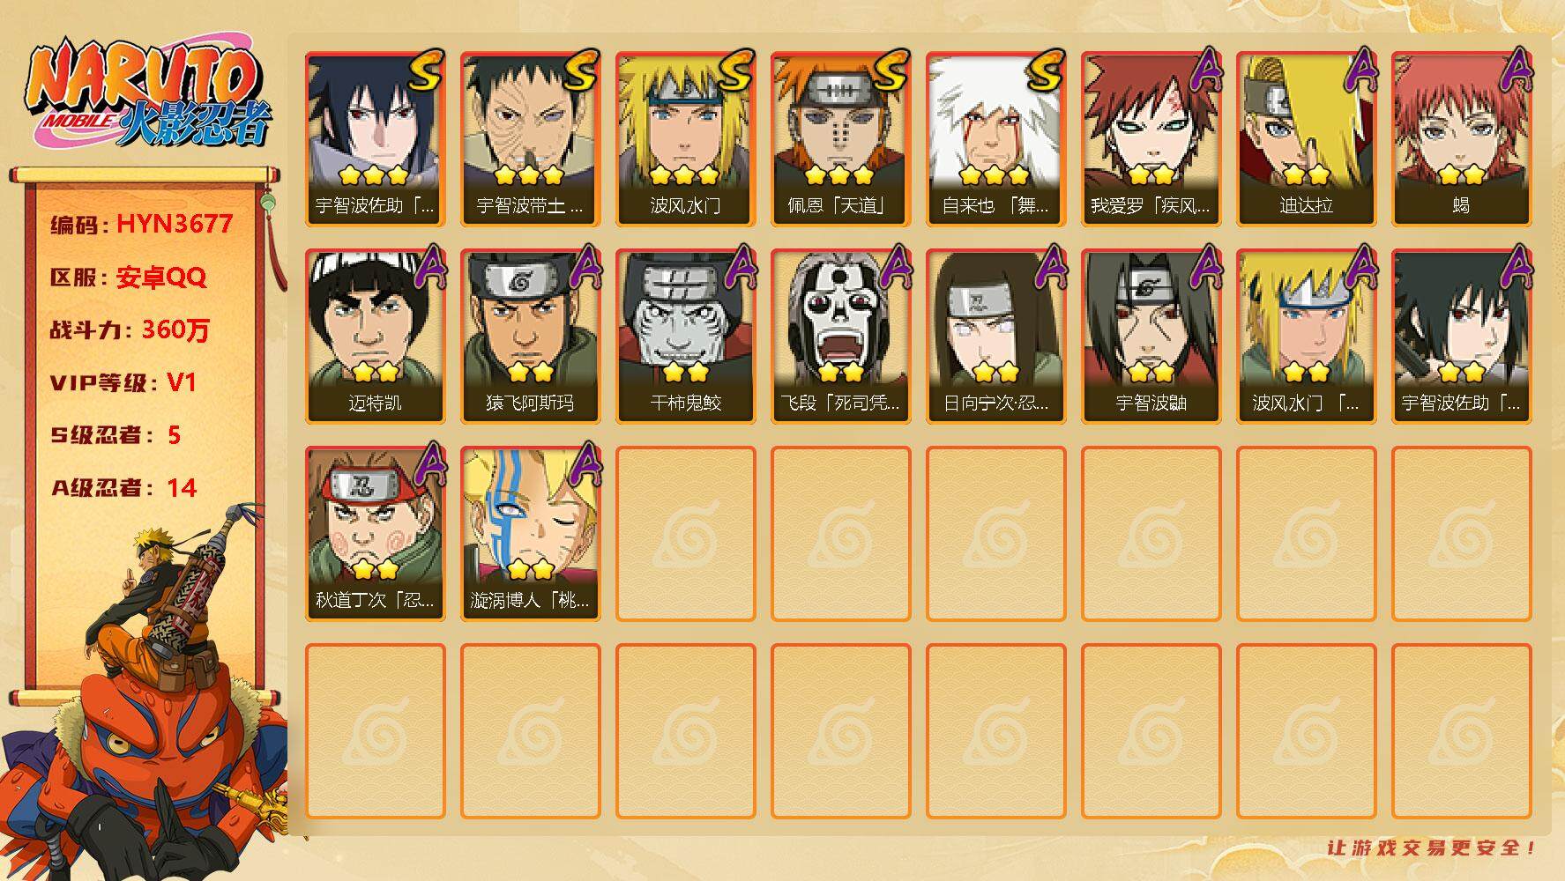Select the 干柿鬼鲛 card
1565x881 pixels.
(685, 337)
